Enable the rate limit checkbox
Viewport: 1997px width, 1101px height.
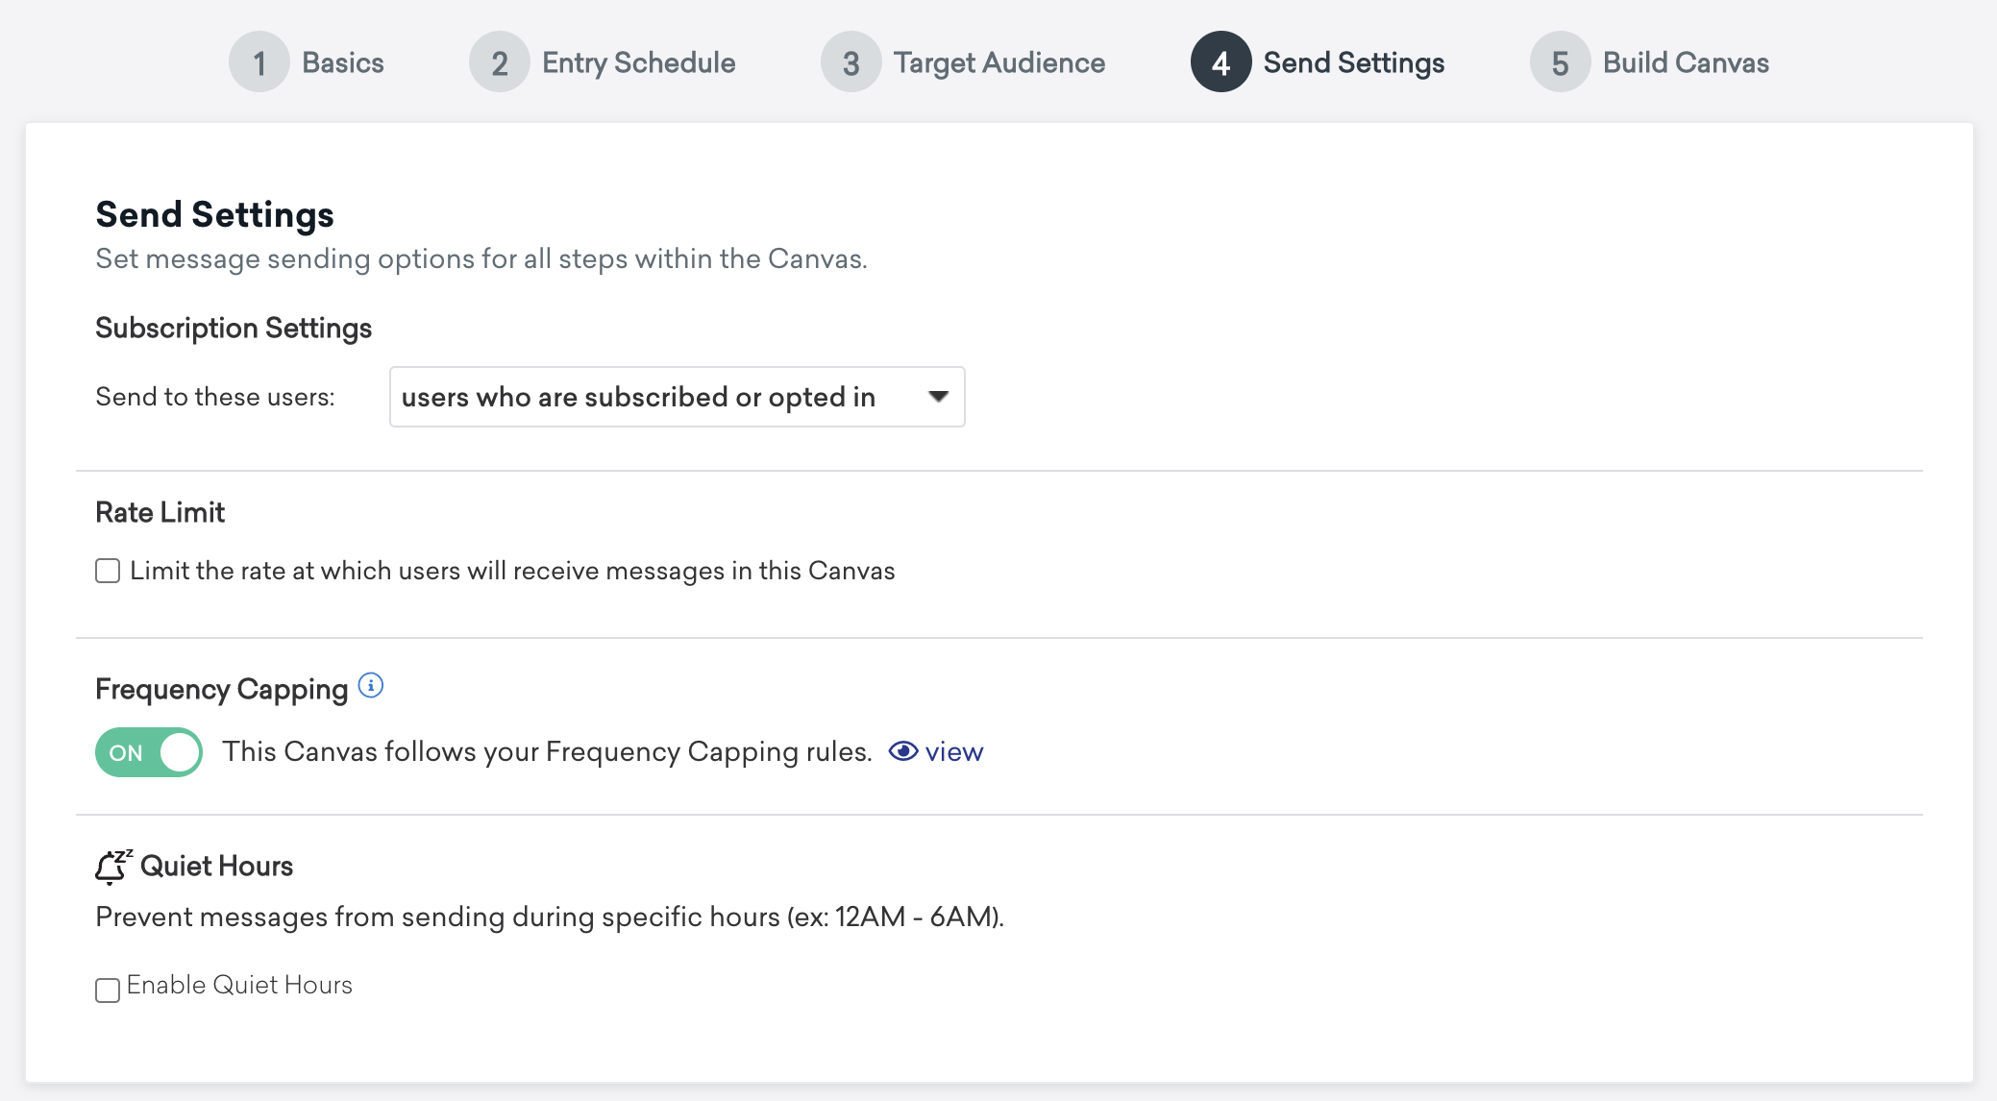[x=108, y=571]
